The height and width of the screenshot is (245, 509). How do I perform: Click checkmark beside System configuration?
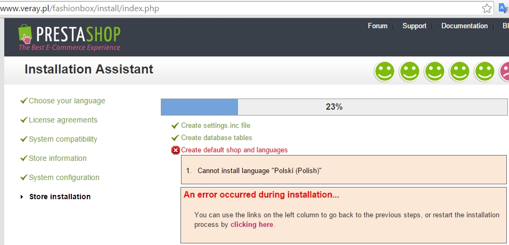[x=23, y=177]
